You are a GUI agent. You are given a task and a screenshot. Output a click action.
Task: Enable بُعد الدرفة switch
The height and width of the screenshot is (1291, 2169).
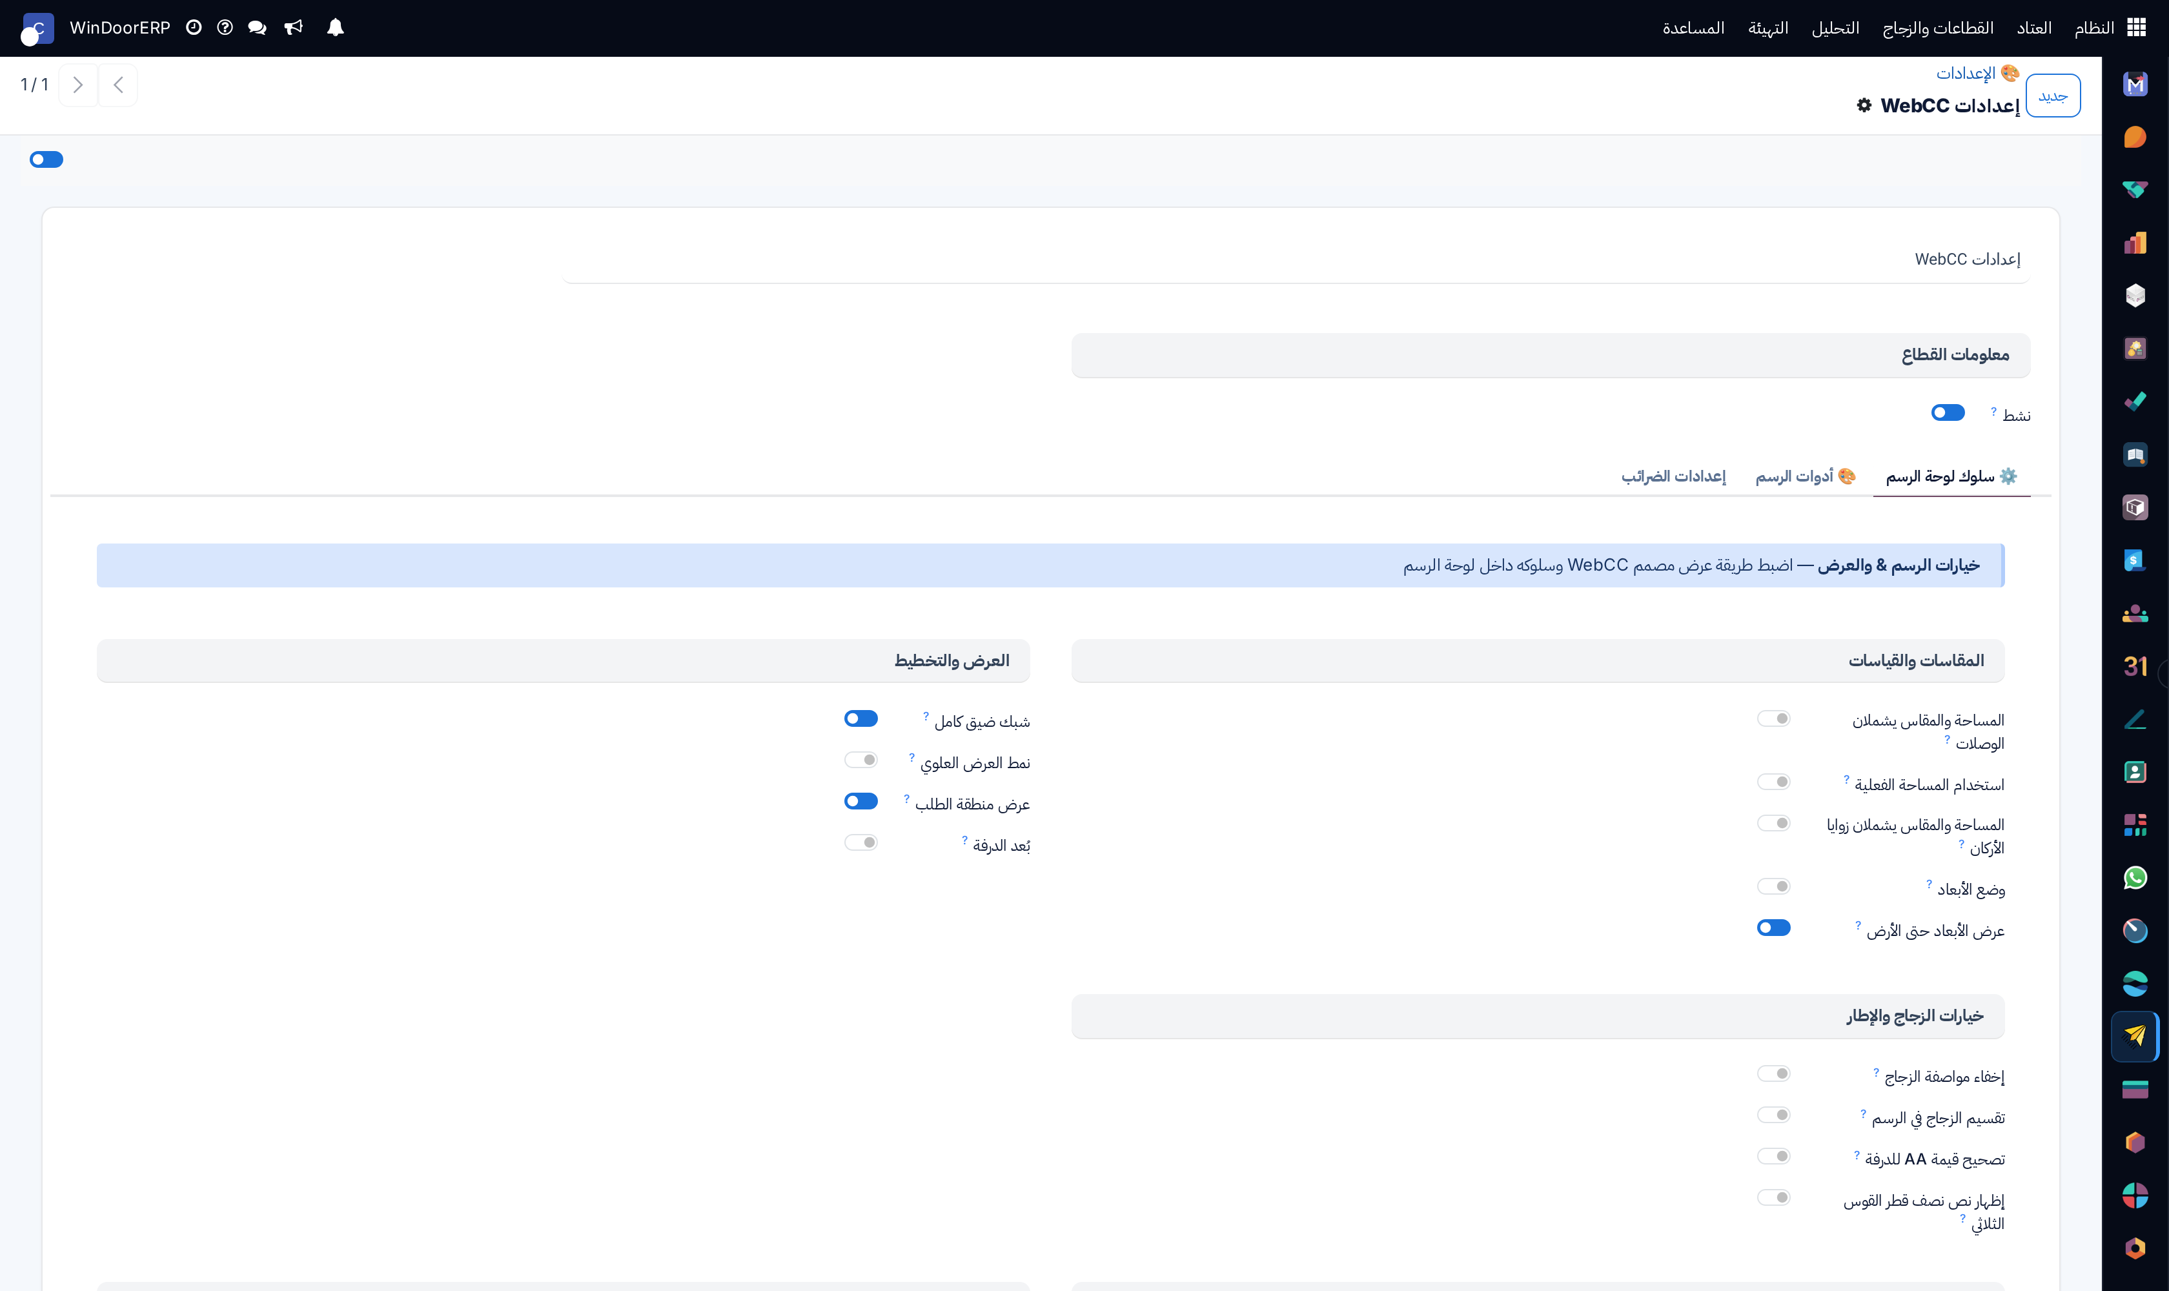coord(860,842)
